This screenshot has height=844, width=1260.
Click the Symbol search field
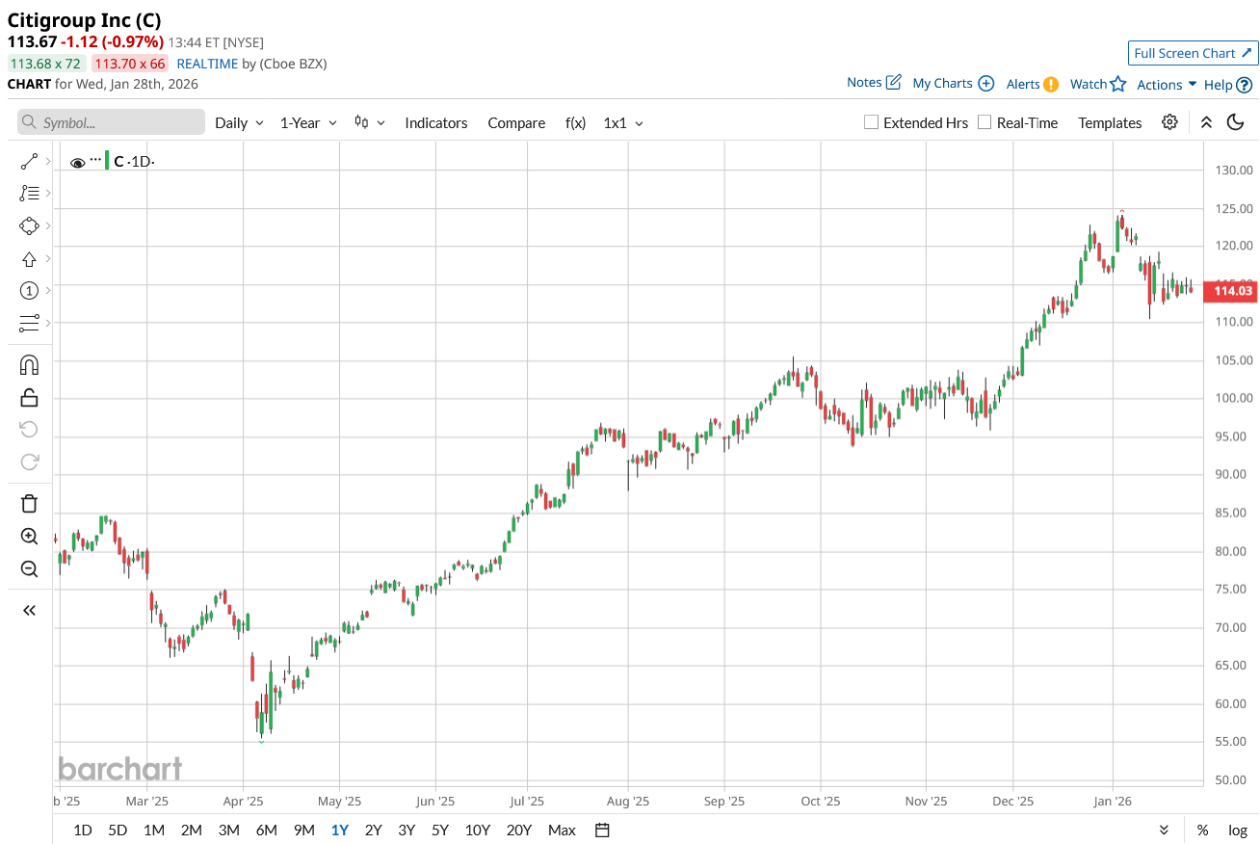[x=111, y=122]
